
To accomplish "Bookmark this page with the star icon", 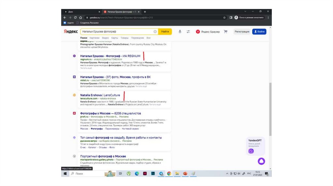I will (224, 17).
